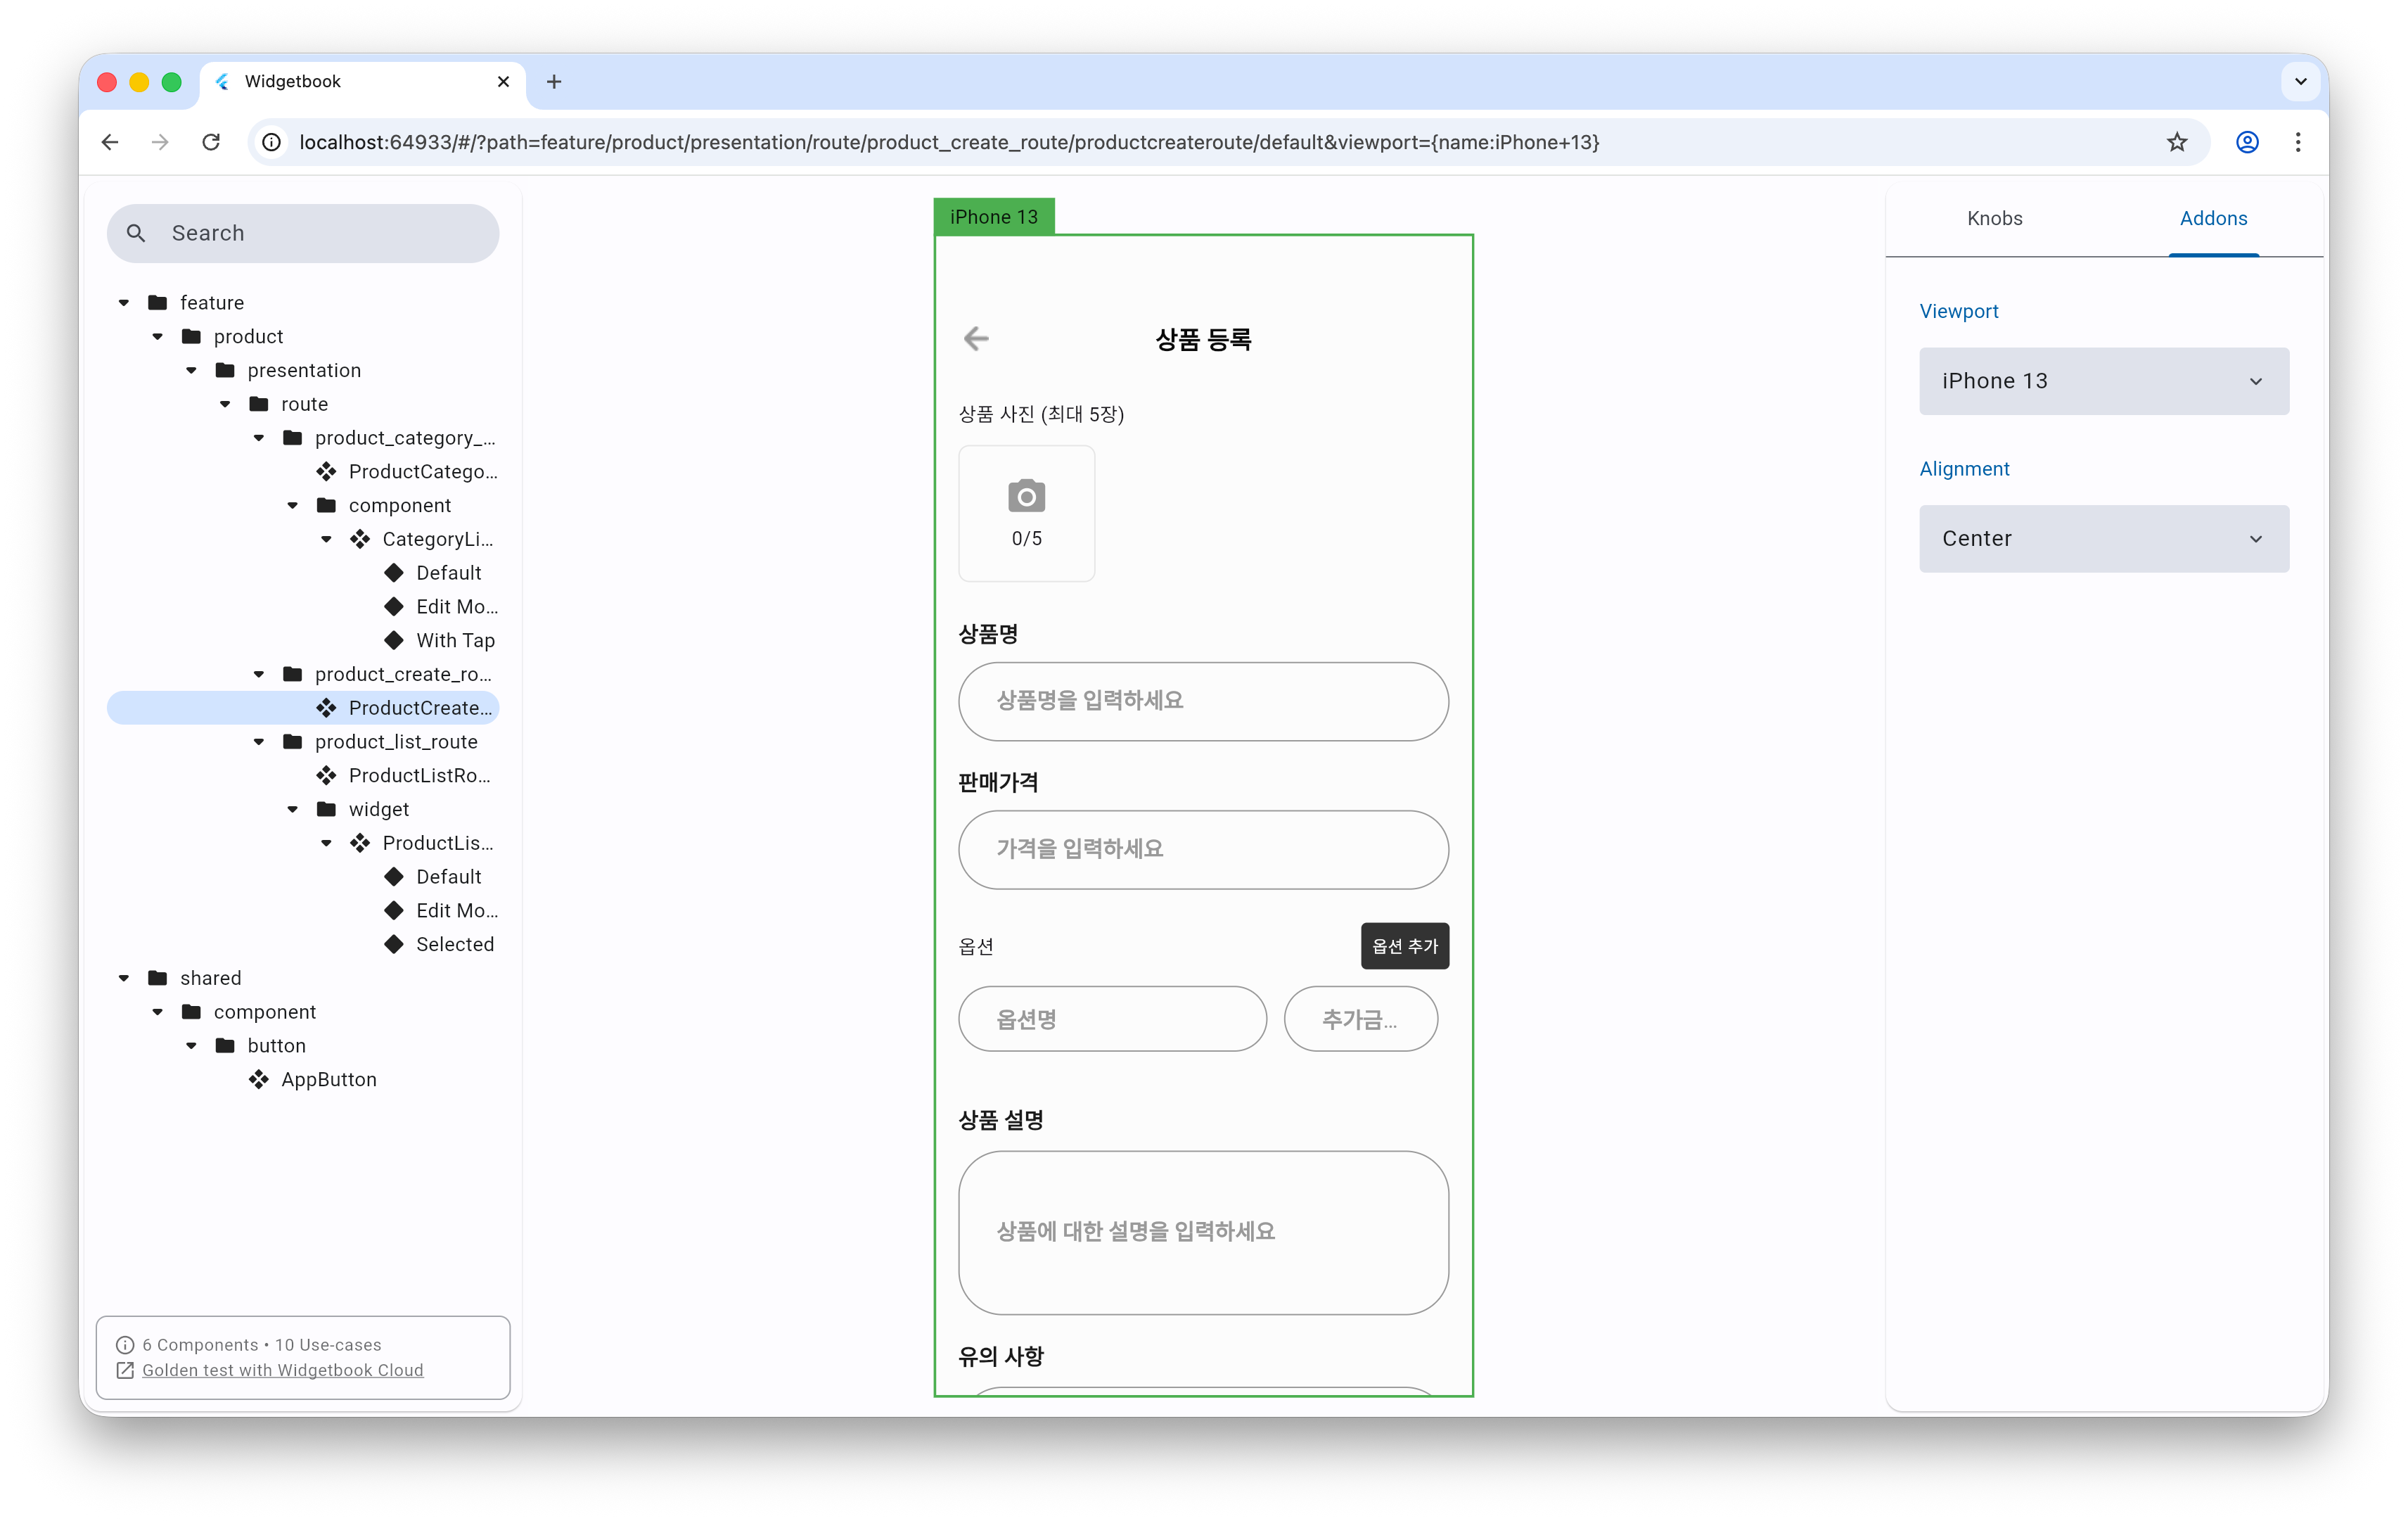The image size is (2408, 1521).
Task: Click the 옵션 추가 button
Action: (x=1404, y=946)
